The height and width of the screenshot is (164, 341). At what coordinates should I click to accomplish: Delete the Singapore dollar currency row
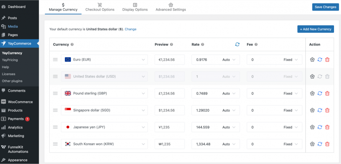pos(327,110)
